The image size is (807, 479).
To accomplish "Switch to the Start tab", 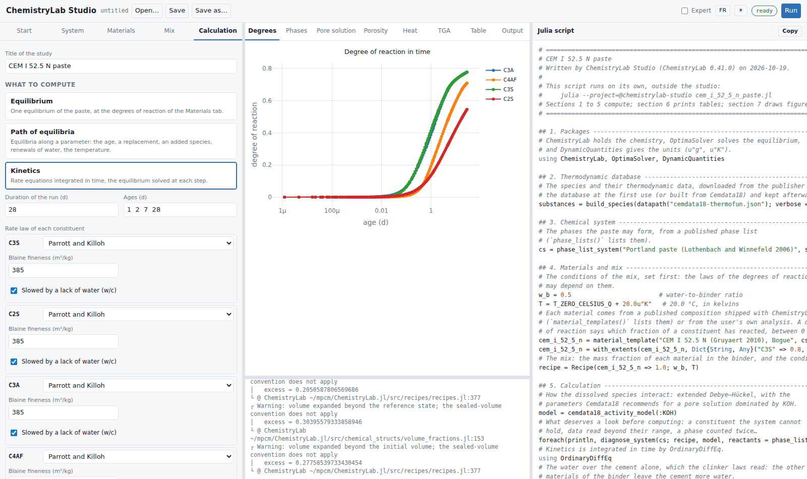I will point(24,31).
